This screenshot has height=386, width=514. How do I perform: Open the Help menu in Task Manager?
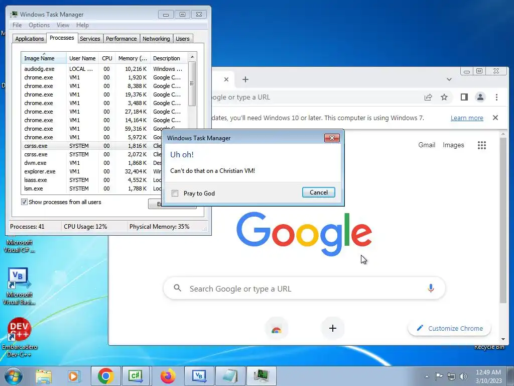pyautogui.click(x=82, y=25)
